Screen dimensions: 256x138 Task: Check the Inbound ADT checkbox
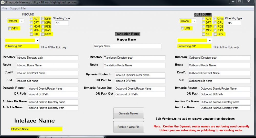(31, 19)
